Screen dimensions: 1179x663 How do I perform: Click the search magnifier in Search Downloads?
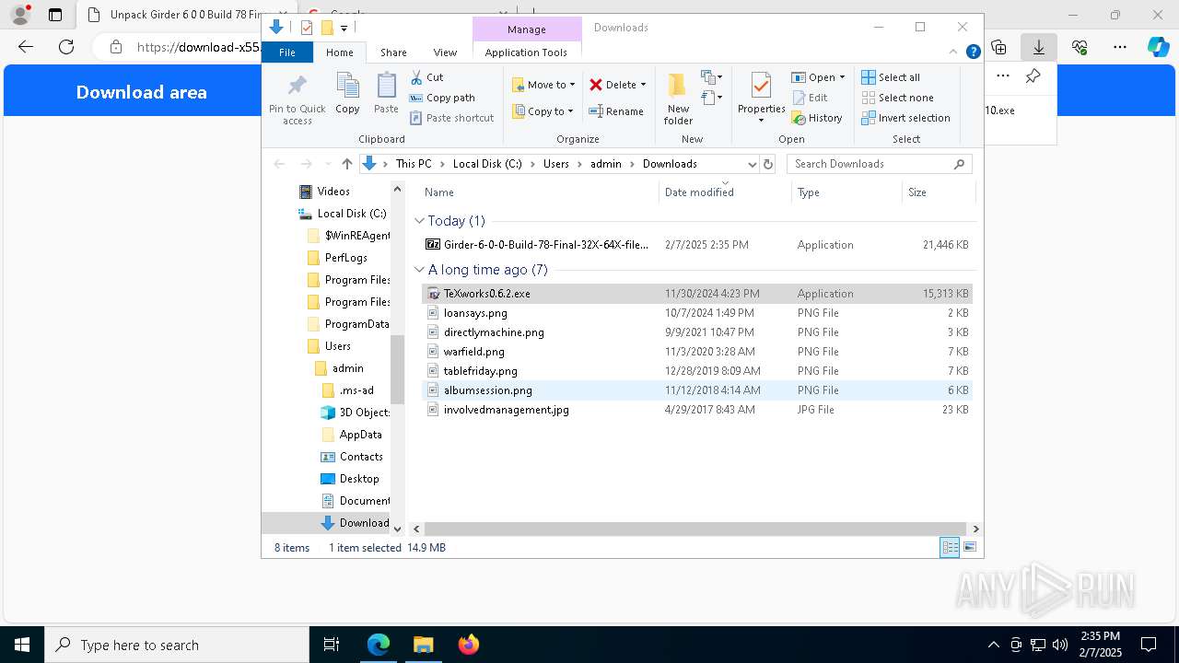959,164
